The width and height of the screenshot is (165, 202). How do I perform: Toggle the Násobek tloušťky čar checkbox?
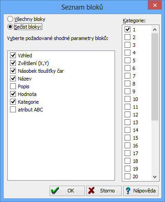coord(13,71)
